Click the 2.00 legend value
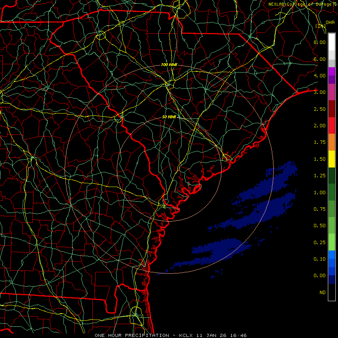 pyautogui.click(x=320, y=126)
